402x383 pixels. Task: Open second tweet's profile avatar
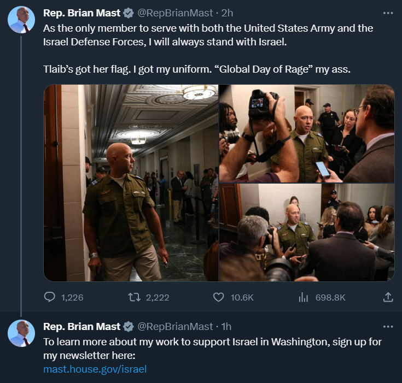(21, 334)
